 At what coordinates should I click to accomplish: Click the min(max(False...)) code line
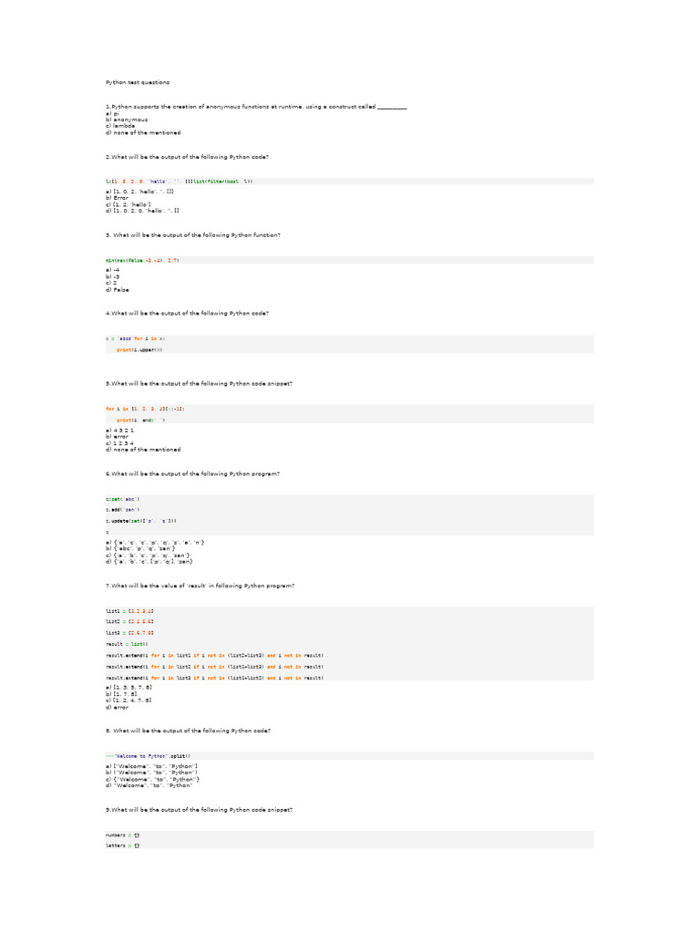point(142,260)
